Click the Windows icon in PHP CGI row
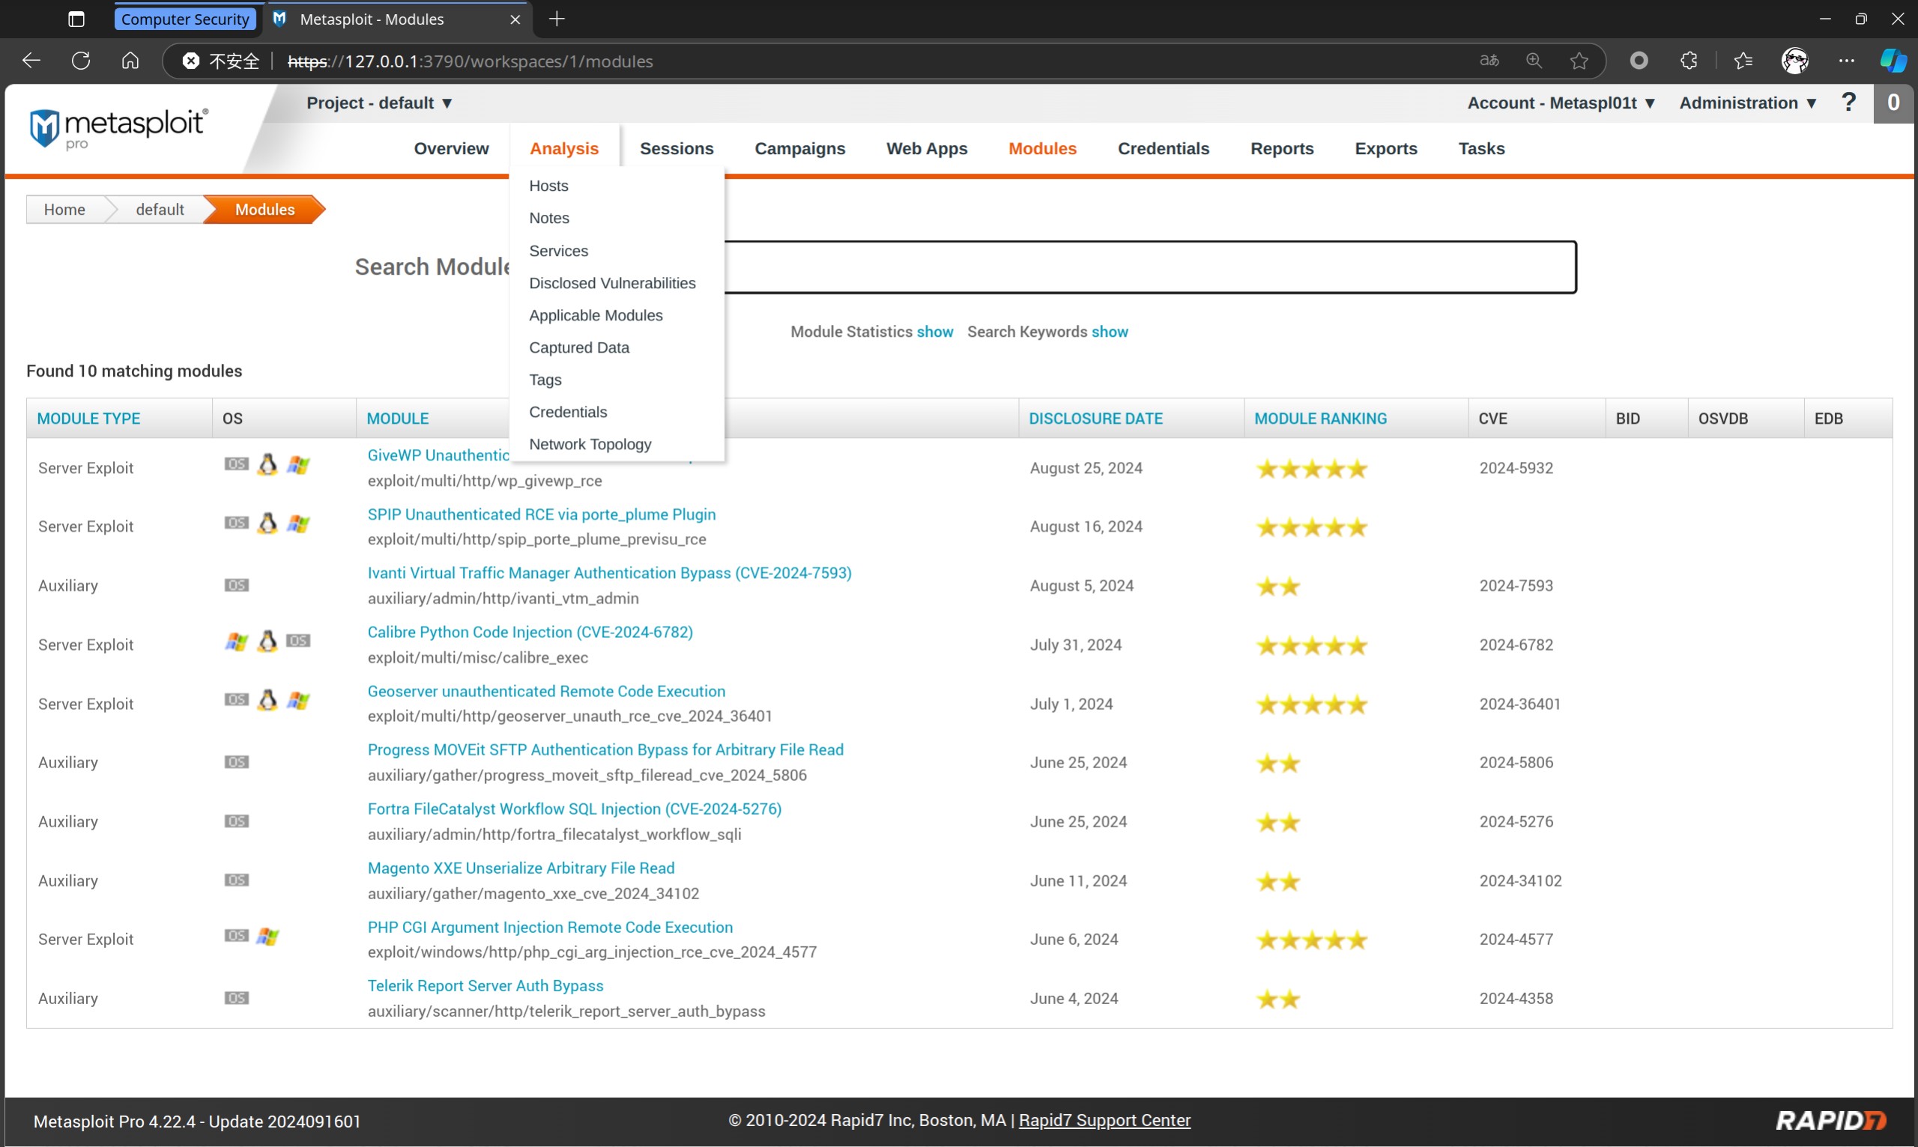 pos(267,936)
